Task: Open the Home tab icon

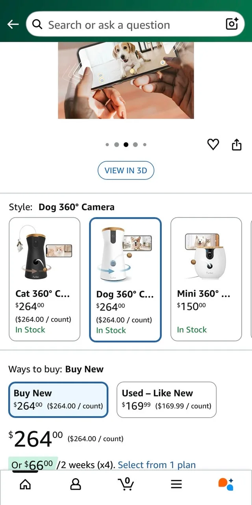Action: pos(25,484)
